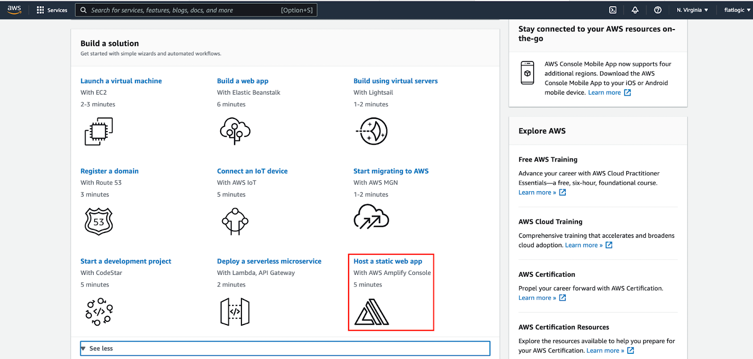Click external link icon after mobile Learn more
Image resolution: width=753 pixels, height=359 pixels.
tap(627, 93)
